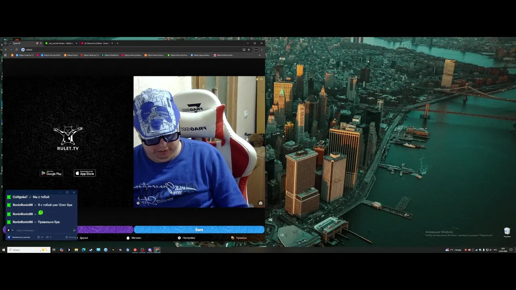516x290 pixels.
Task: Open Google Play download badge
Action: tap(51, 173)
